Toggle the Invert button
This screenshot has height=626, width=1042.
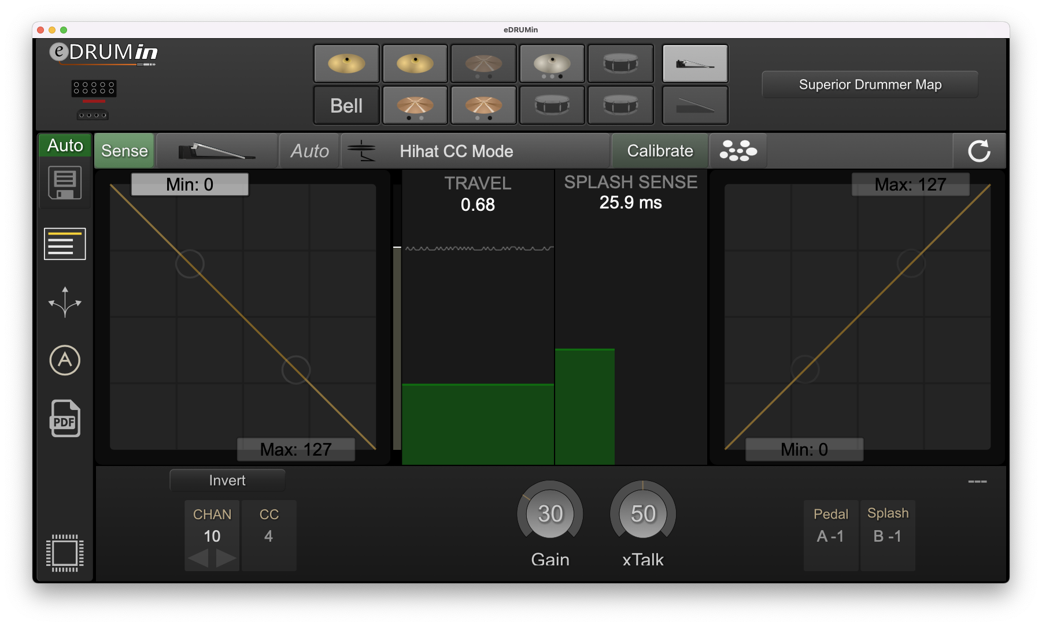click(x=227, y=480)
